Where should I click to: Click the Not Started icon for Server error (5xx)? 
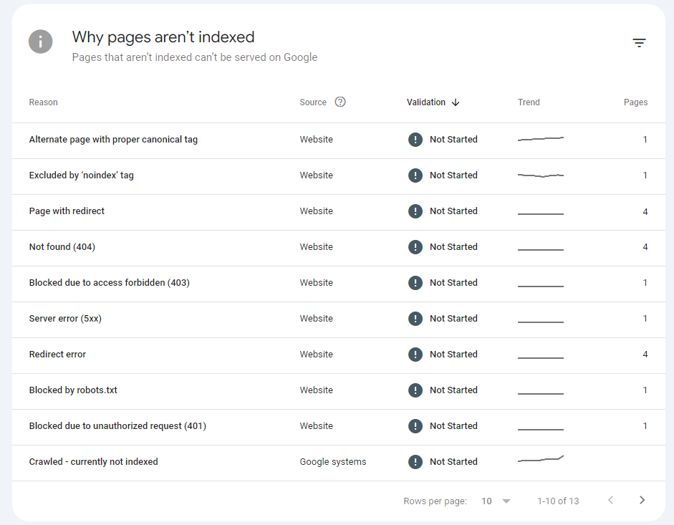tap(415, 319)
